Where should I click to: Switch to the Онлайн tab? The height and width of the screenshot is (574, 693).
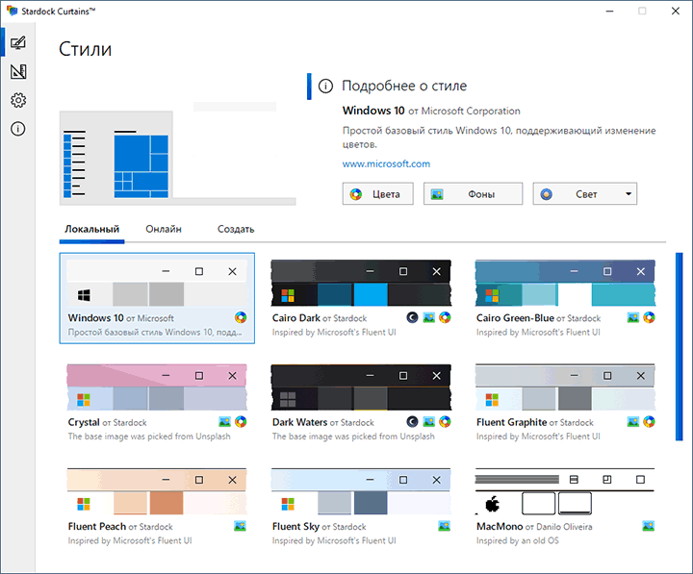[x=164, y=229]
